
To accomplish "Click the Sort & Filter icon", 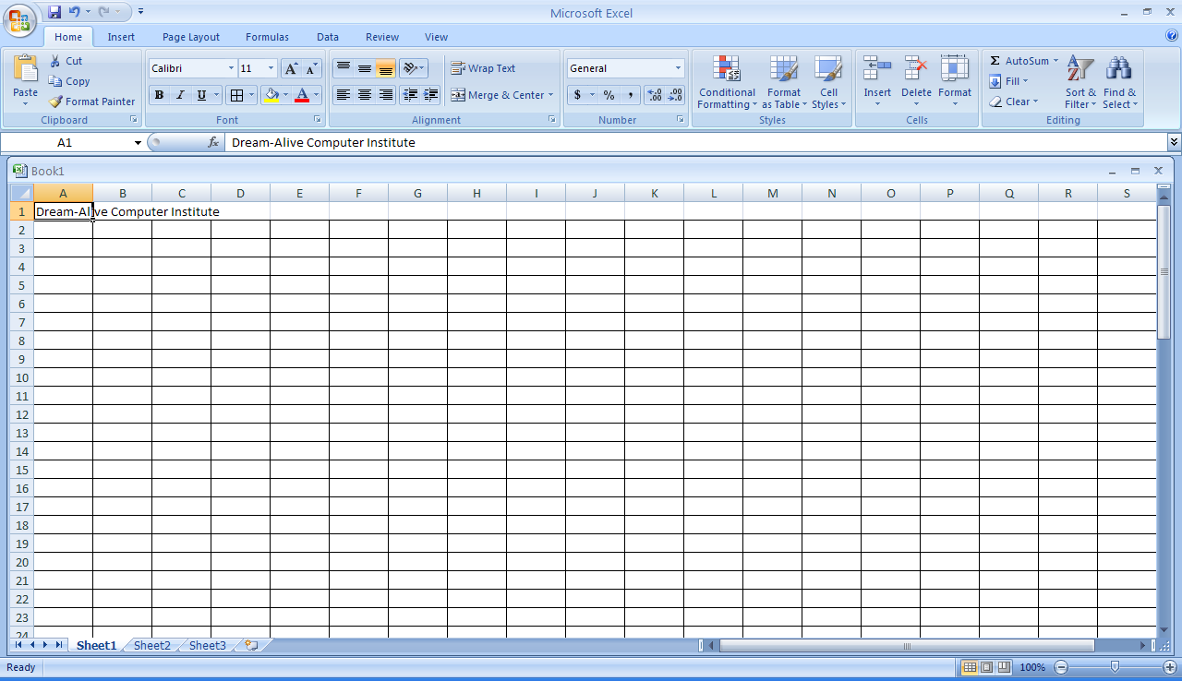I will 1079,70.
